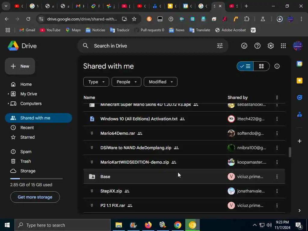Image resolution: width=308 pixels, height=231 pixels.
Task: Click the hide side panel arrow
Action: tap(299, 211)
